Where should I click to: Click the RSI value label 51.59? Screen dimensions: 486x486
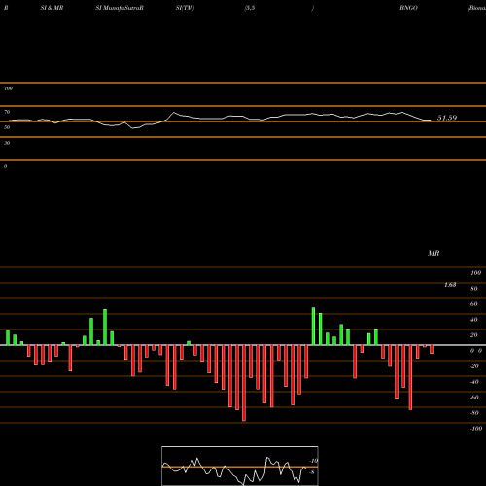[447, 118]
